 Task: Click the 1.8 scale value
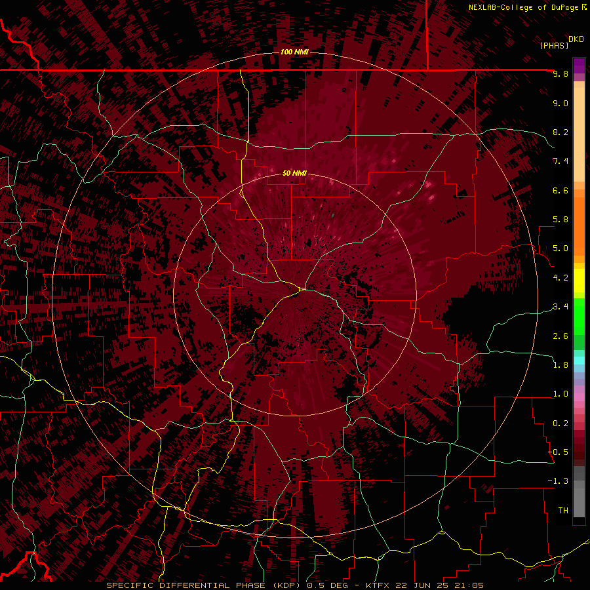click(560, 365)
